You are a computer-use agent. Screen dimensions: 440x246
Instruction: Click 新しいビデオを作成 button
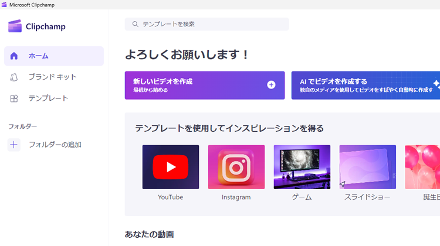[205, 85]
